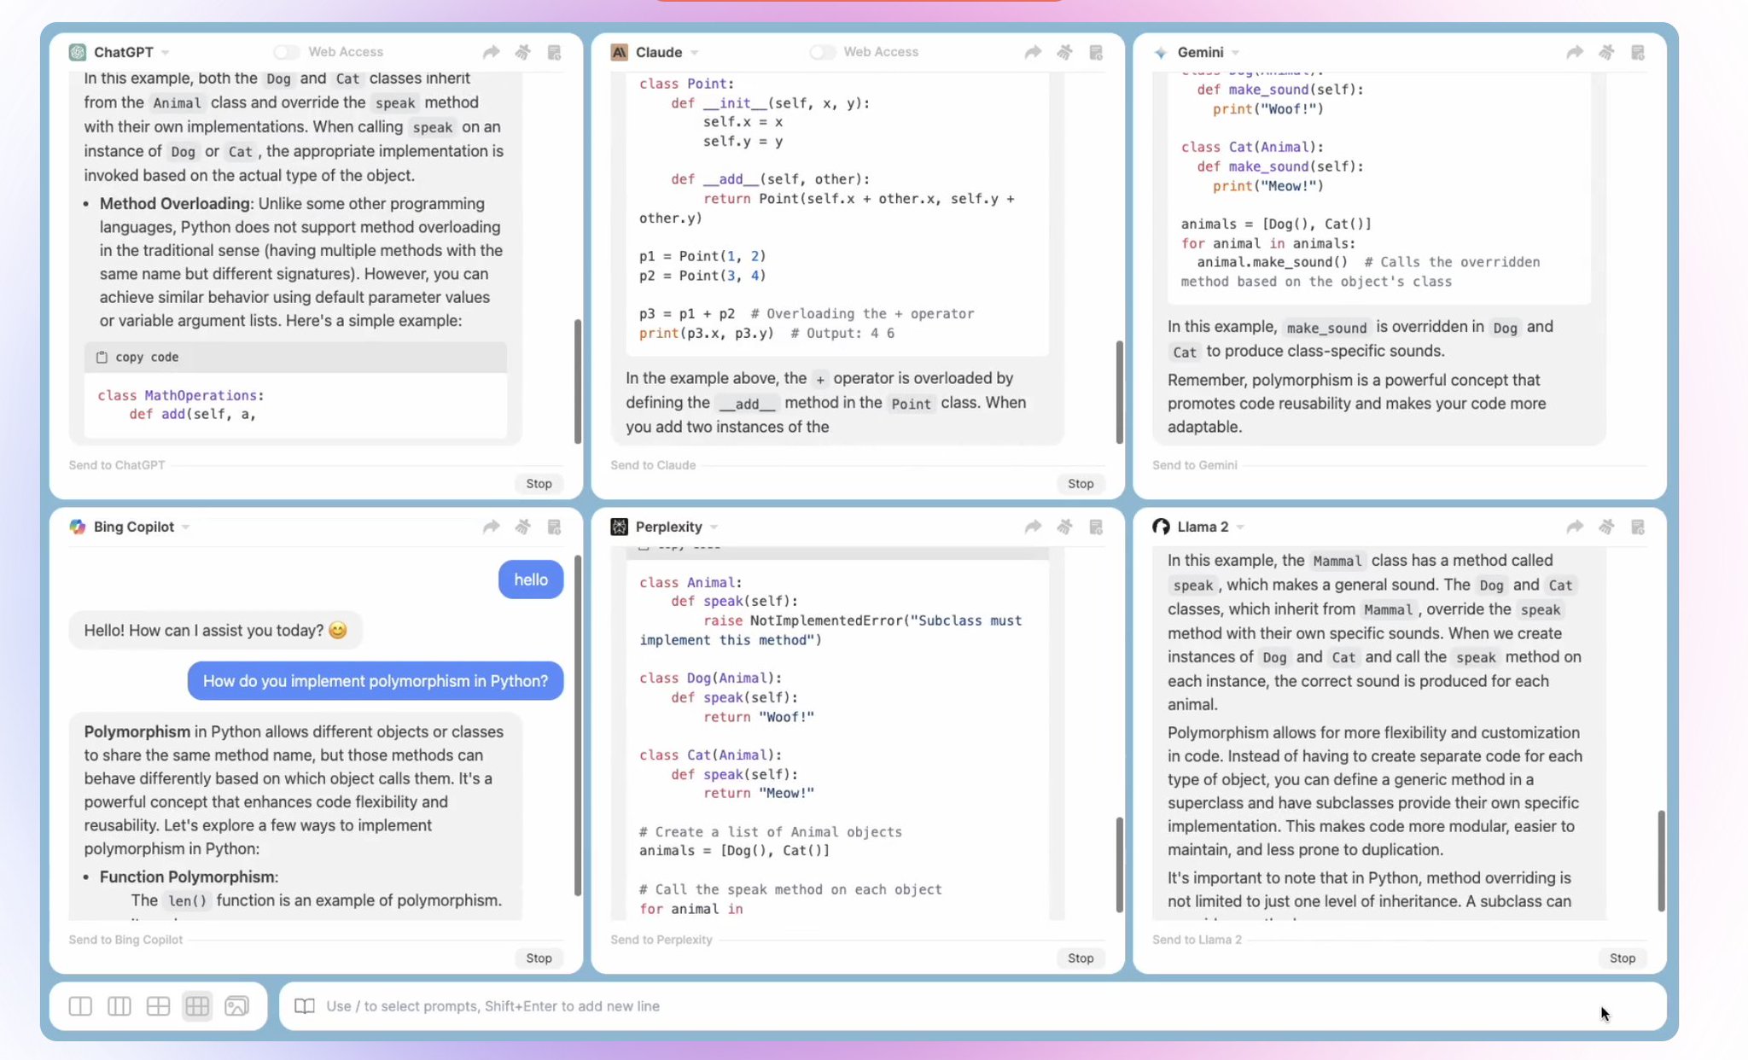The width and height of the screenshot is (1748, 1060).
Task: Open chat history icon in Gemini panel
Action: pyautogui.click(x=1637, y=52)
